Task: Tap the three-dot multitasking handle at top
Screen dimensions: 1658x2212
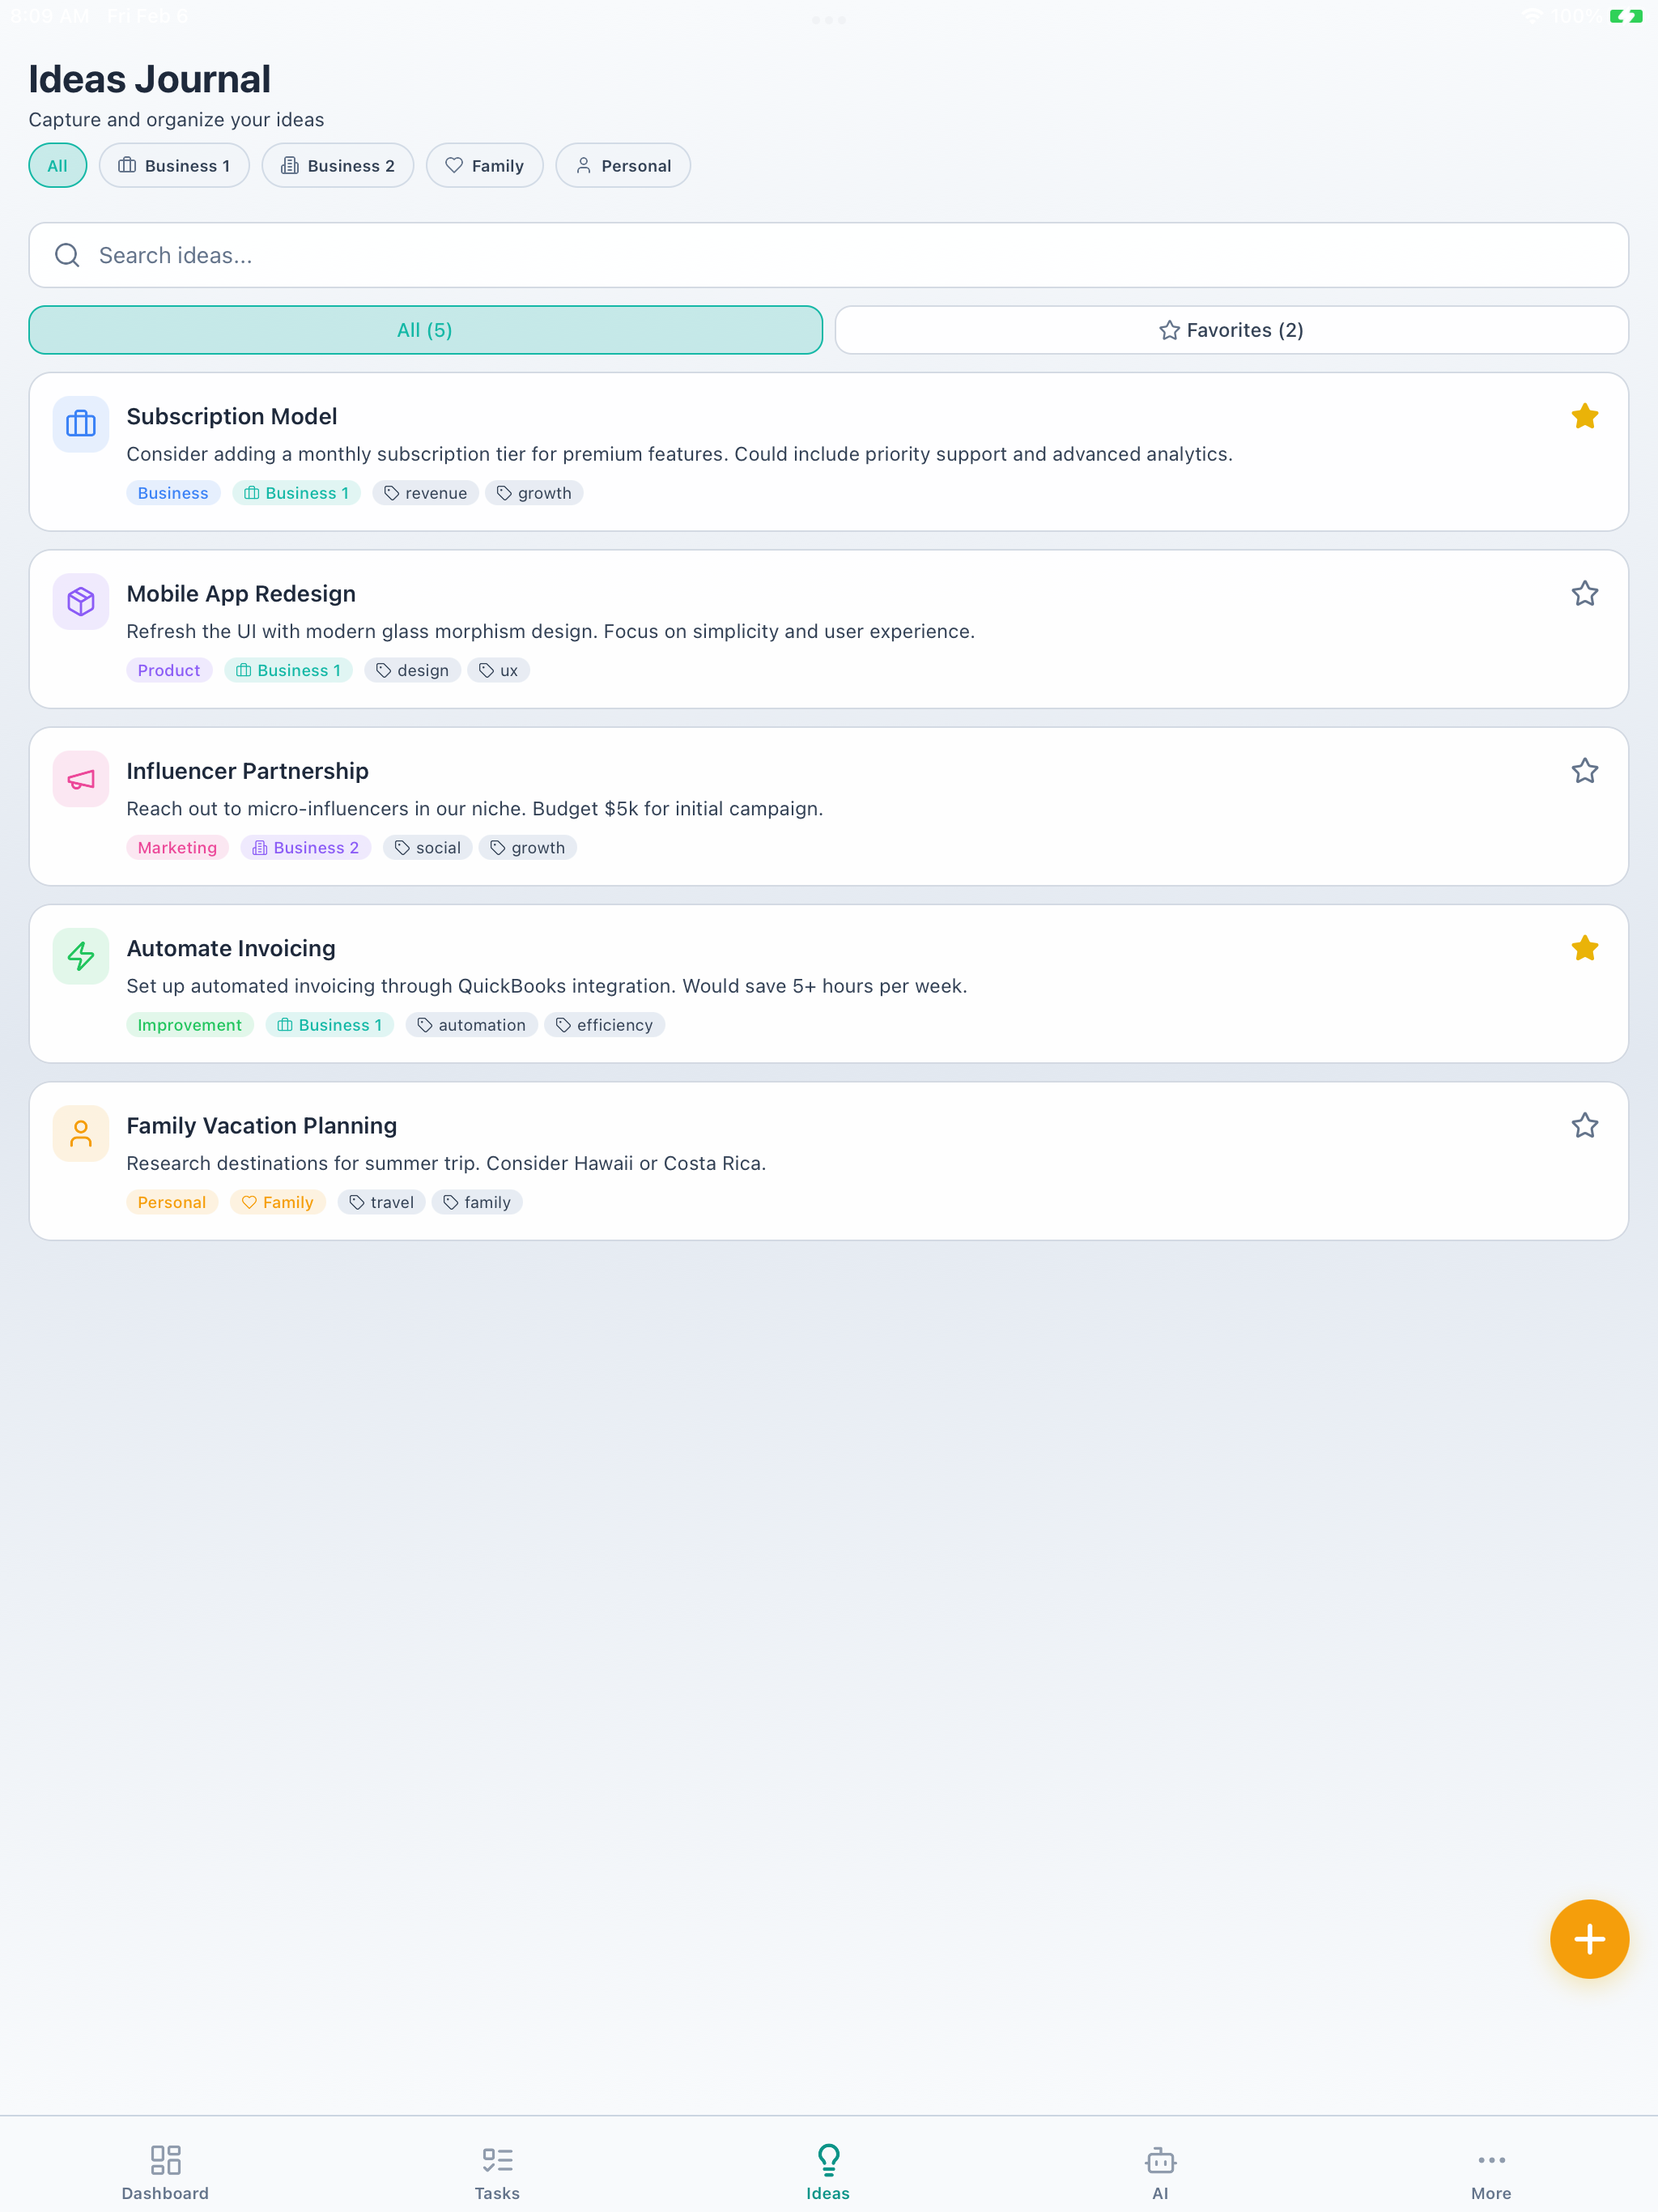Action: click(x=829, y=19)
